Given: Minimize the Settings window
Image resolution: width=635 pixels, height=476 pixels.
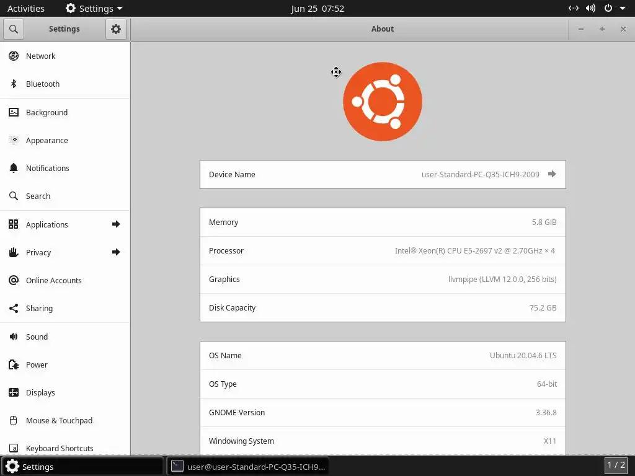Looking at the screenshot, I should pyautogui.click(x=580, y=29).
